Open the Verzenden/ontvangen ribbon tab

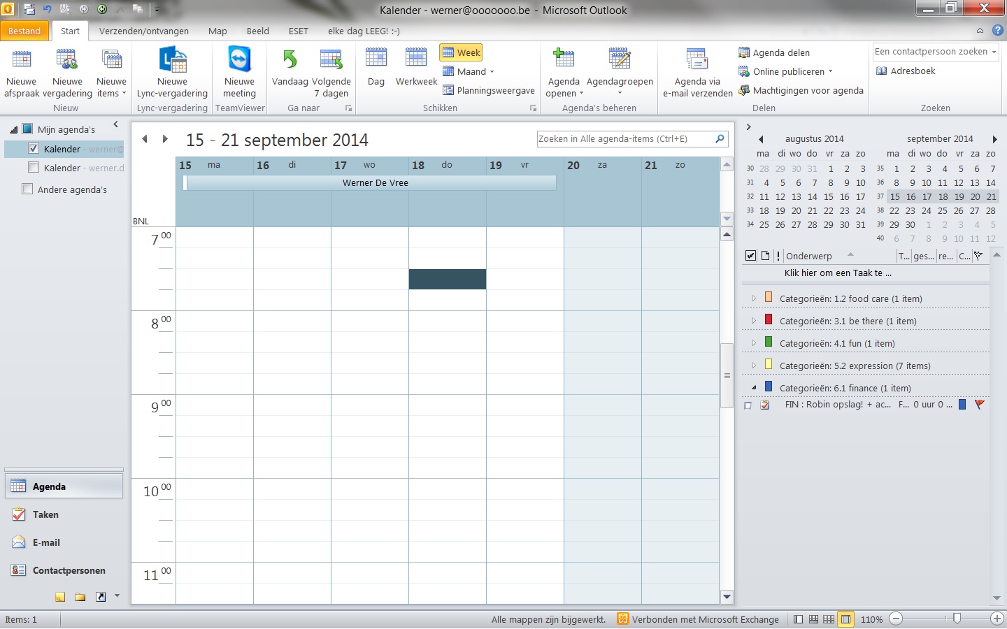pos(143,31)
